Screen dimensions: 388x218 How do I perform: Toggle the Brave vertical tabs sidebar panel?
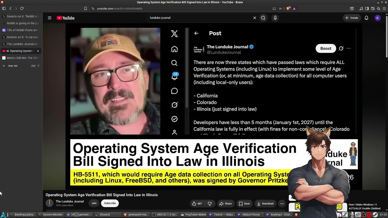pos(4,8)
